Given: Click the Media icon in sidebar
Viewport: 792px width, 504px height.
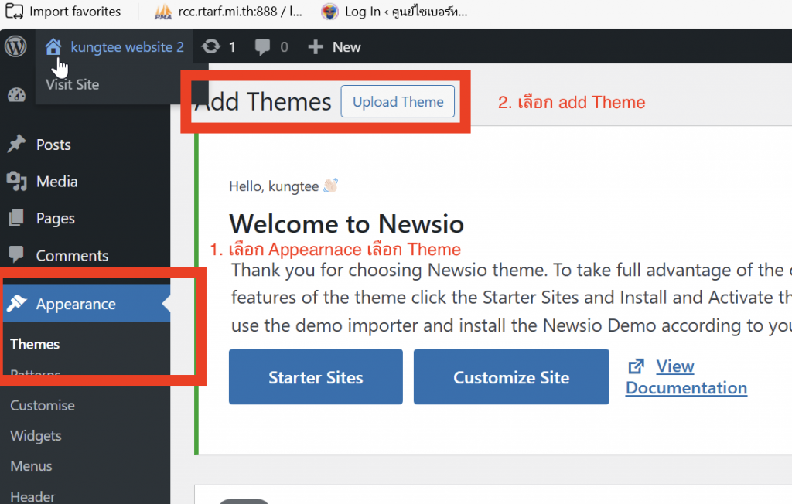Looking at the screenshot, I should click(16, 182).
